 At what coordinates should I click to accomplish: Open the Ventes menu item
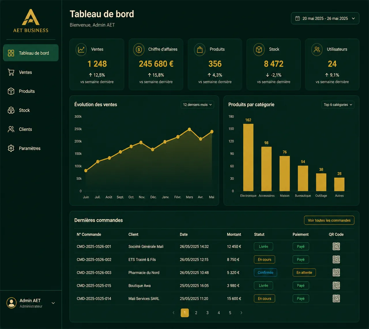click(x=31, y=72)
